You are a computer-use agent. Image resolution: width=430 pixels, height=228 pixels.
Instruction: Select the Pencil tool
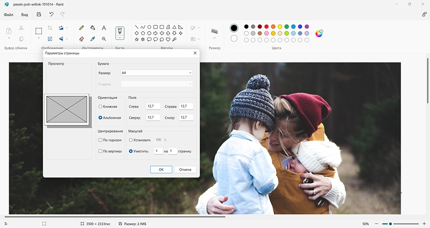click(81, 28)
